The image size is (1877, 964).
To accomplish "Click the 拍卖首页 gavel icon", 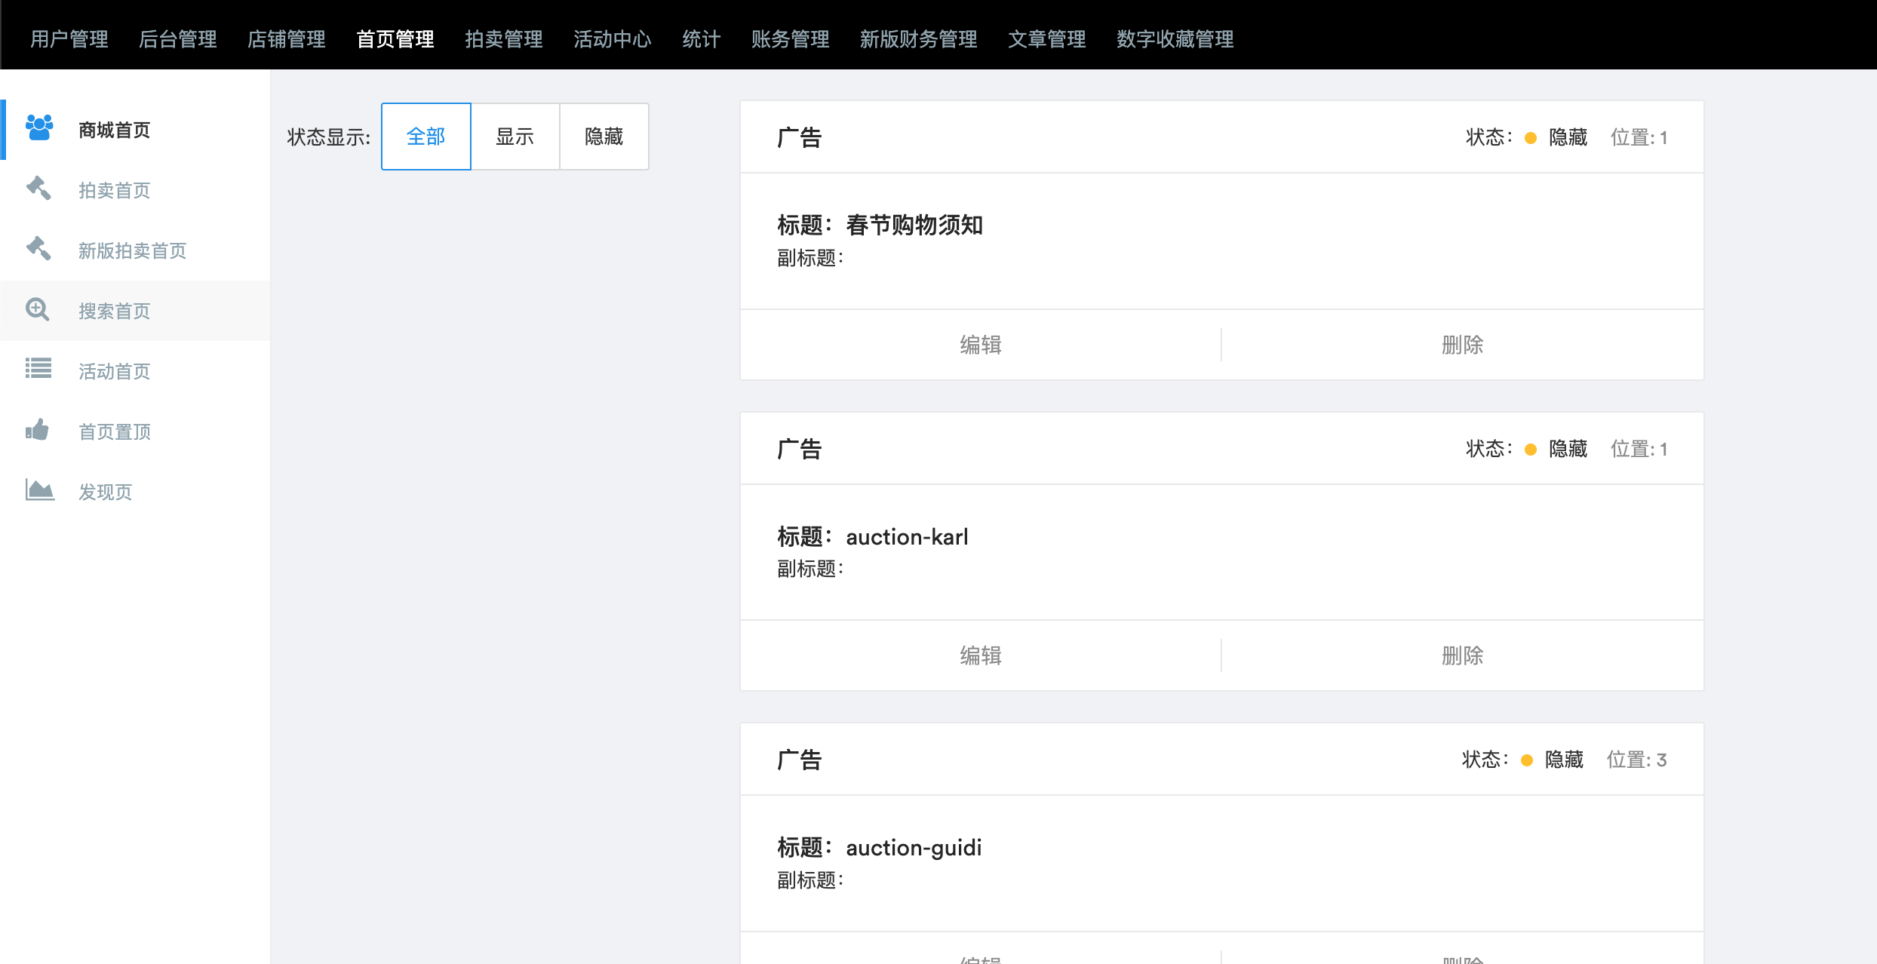I will coord(38,189).
